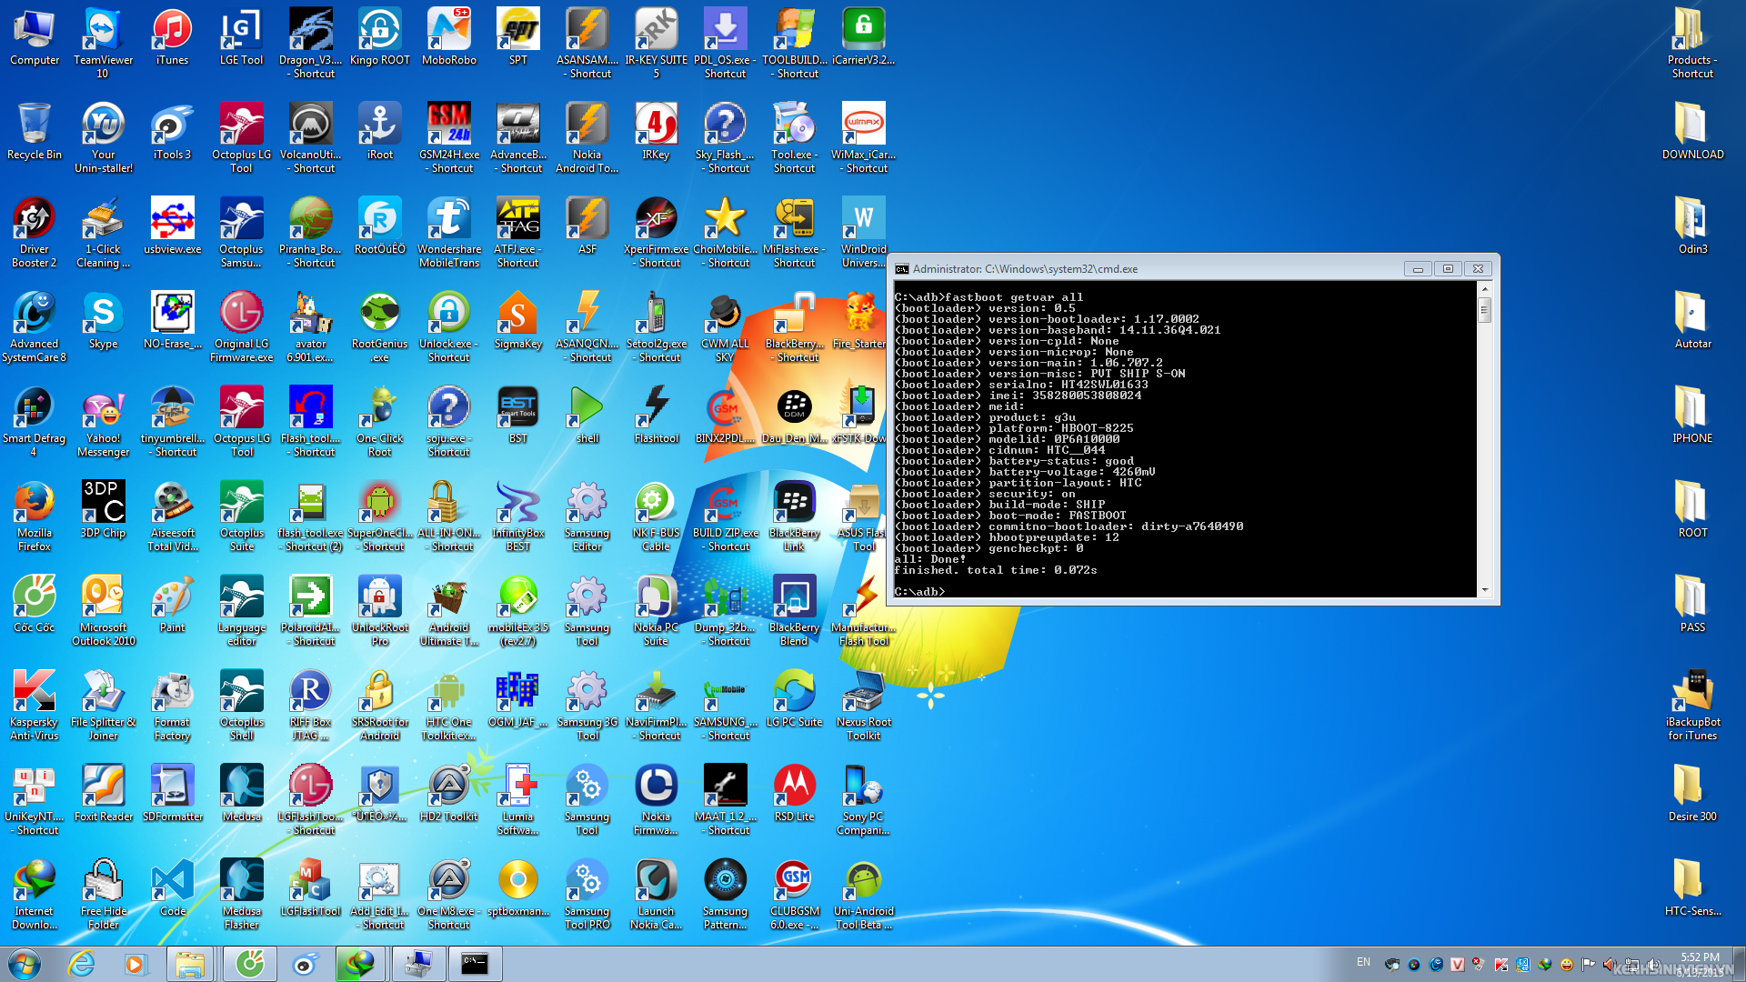Open the SigmaKey desktop icon

point(518,320)
